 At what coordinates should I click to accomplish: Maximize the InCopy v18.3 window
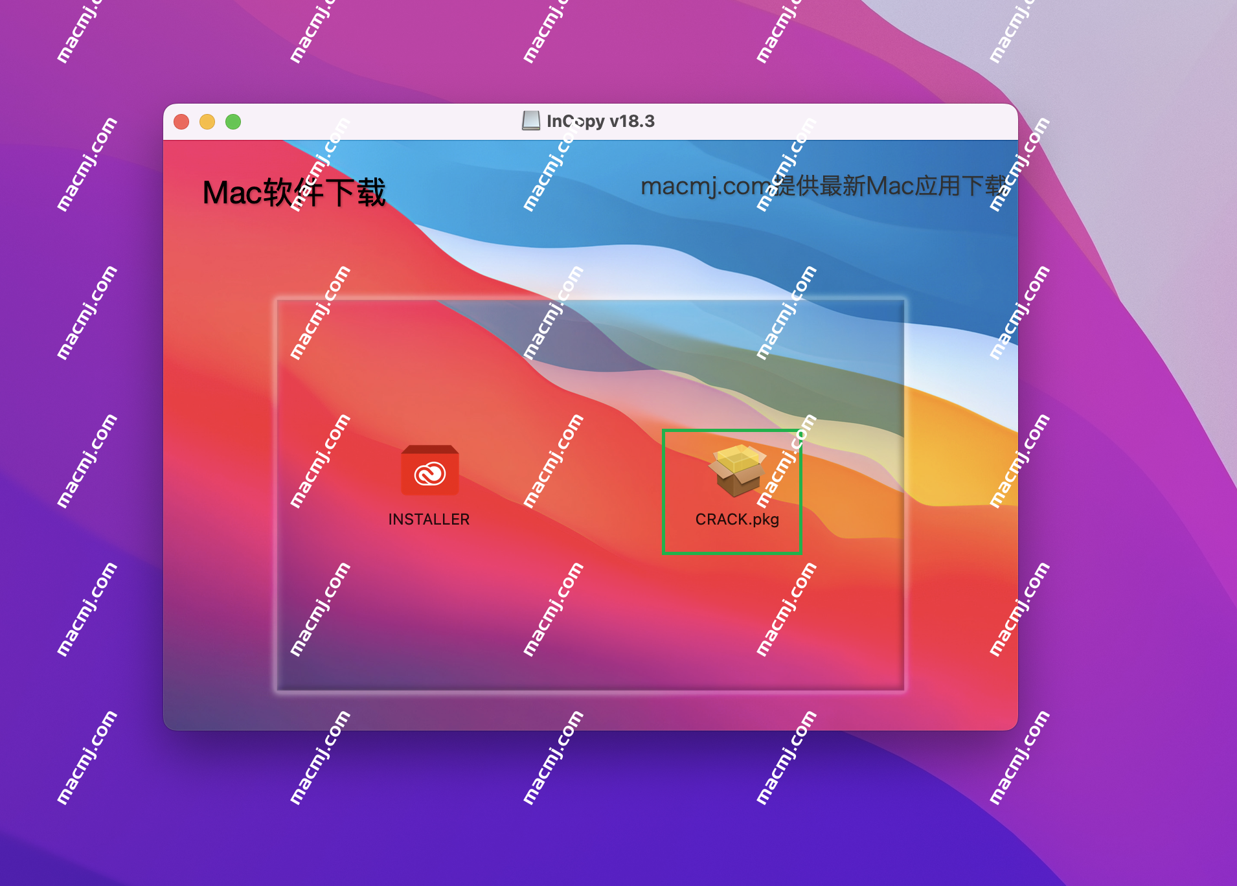233,122
